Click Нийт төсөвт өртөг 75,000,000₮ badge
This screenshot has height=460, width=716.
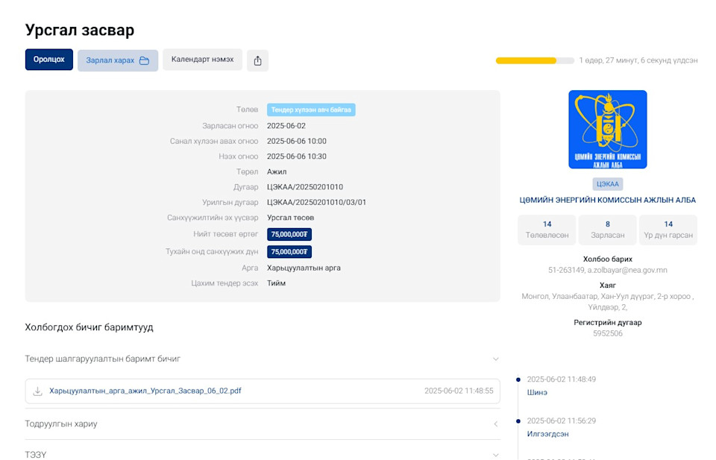pos(289,235)
